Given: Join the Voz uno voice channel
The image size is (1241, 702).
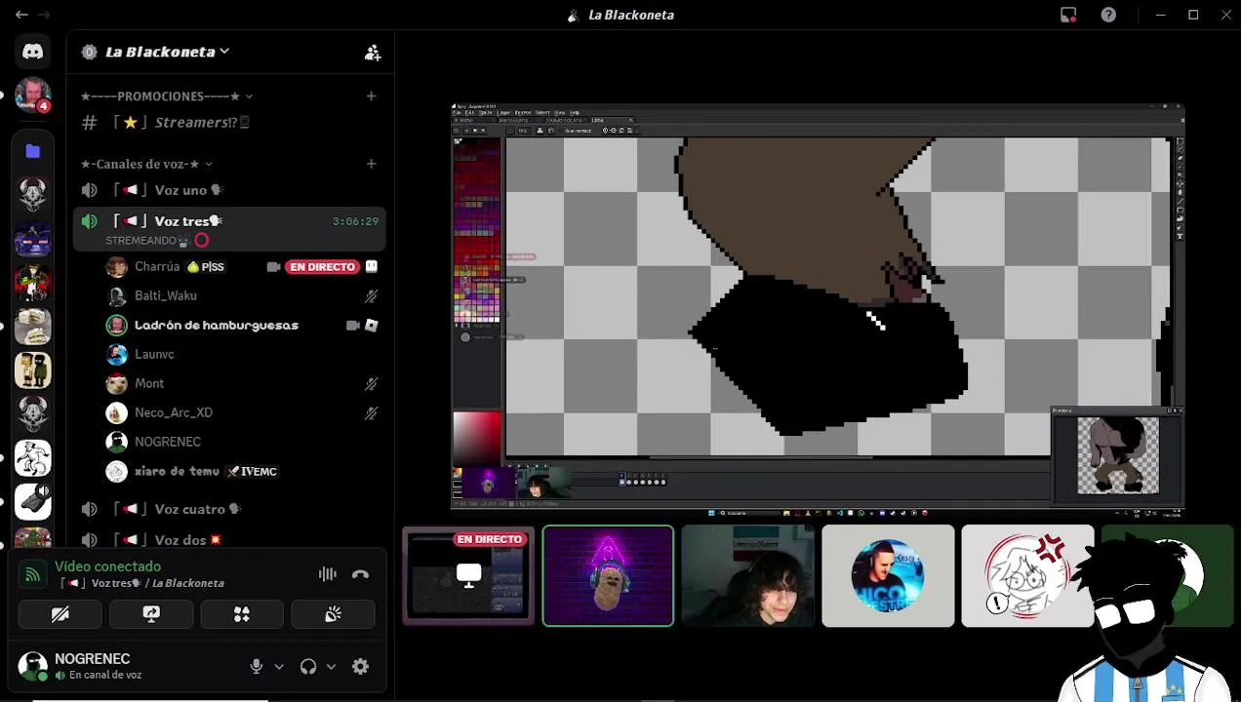Looking at the screenshot, I should [229, 190].
